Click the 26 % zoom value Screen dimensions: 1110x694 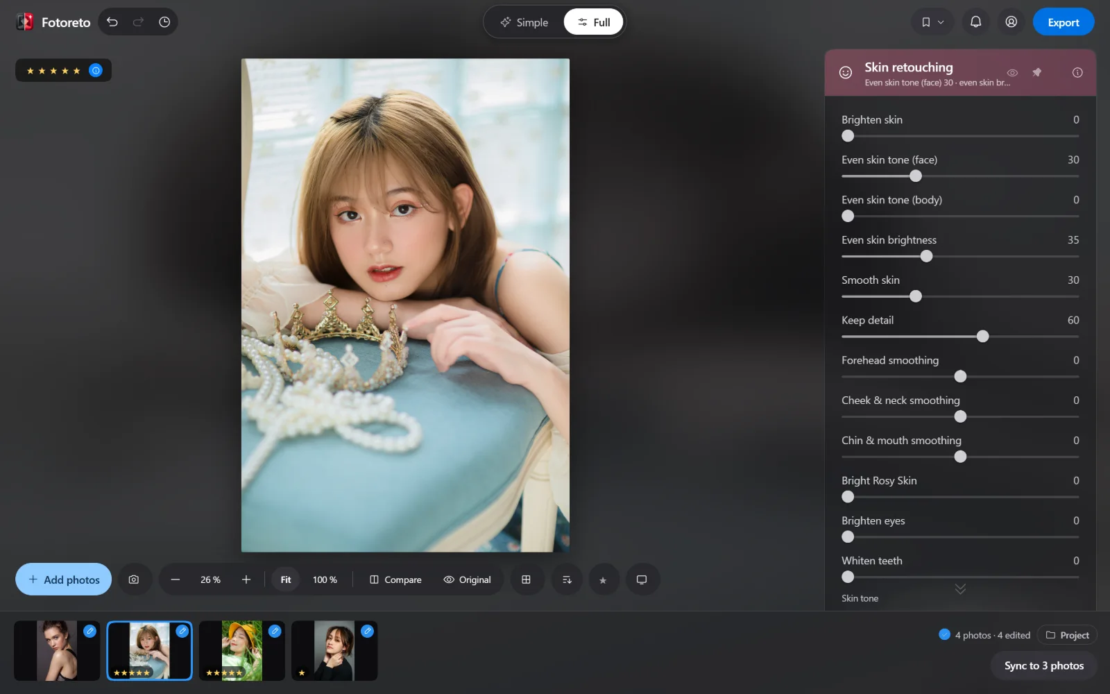tap(211, 579)
